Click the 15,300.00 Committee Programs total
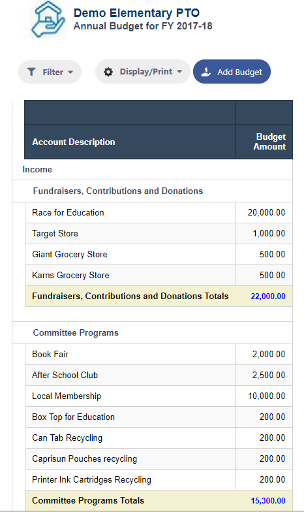The width and height of the screenshot is (304, 512). pyautogui.click(x=268, y=500)
